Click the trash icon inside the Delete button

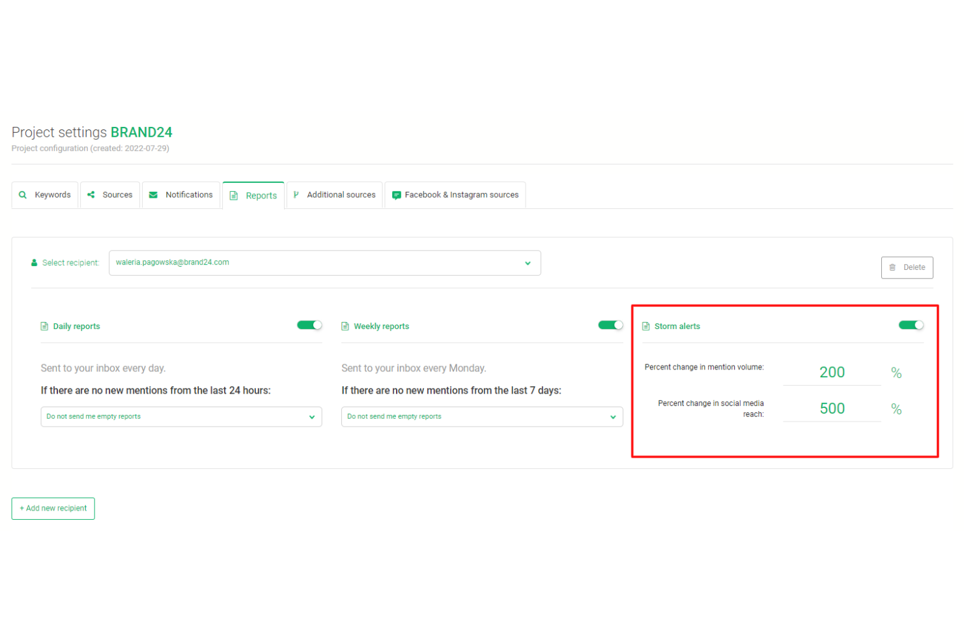pos(892,267)
